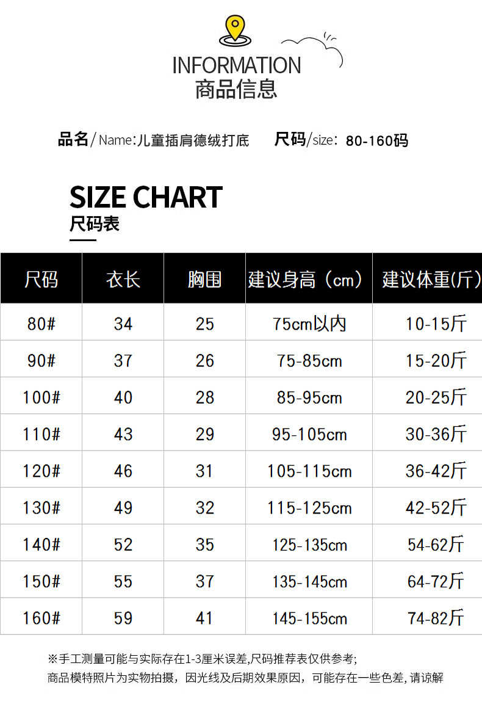Screen dimensions: 482x718
Task: Click the 105-115cm height cell
Action: pos(309,471)
